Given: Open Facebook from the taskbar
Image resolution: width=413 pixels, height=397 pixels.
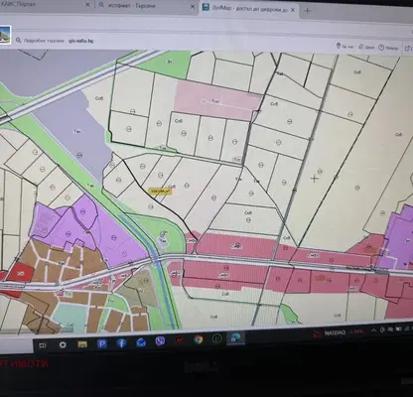Looking at the screenshot, I should pyautogui.click(x=121, y=343).
